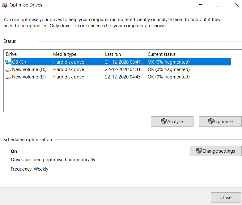
Task: Optimise the selected drive
Action: 220,121
